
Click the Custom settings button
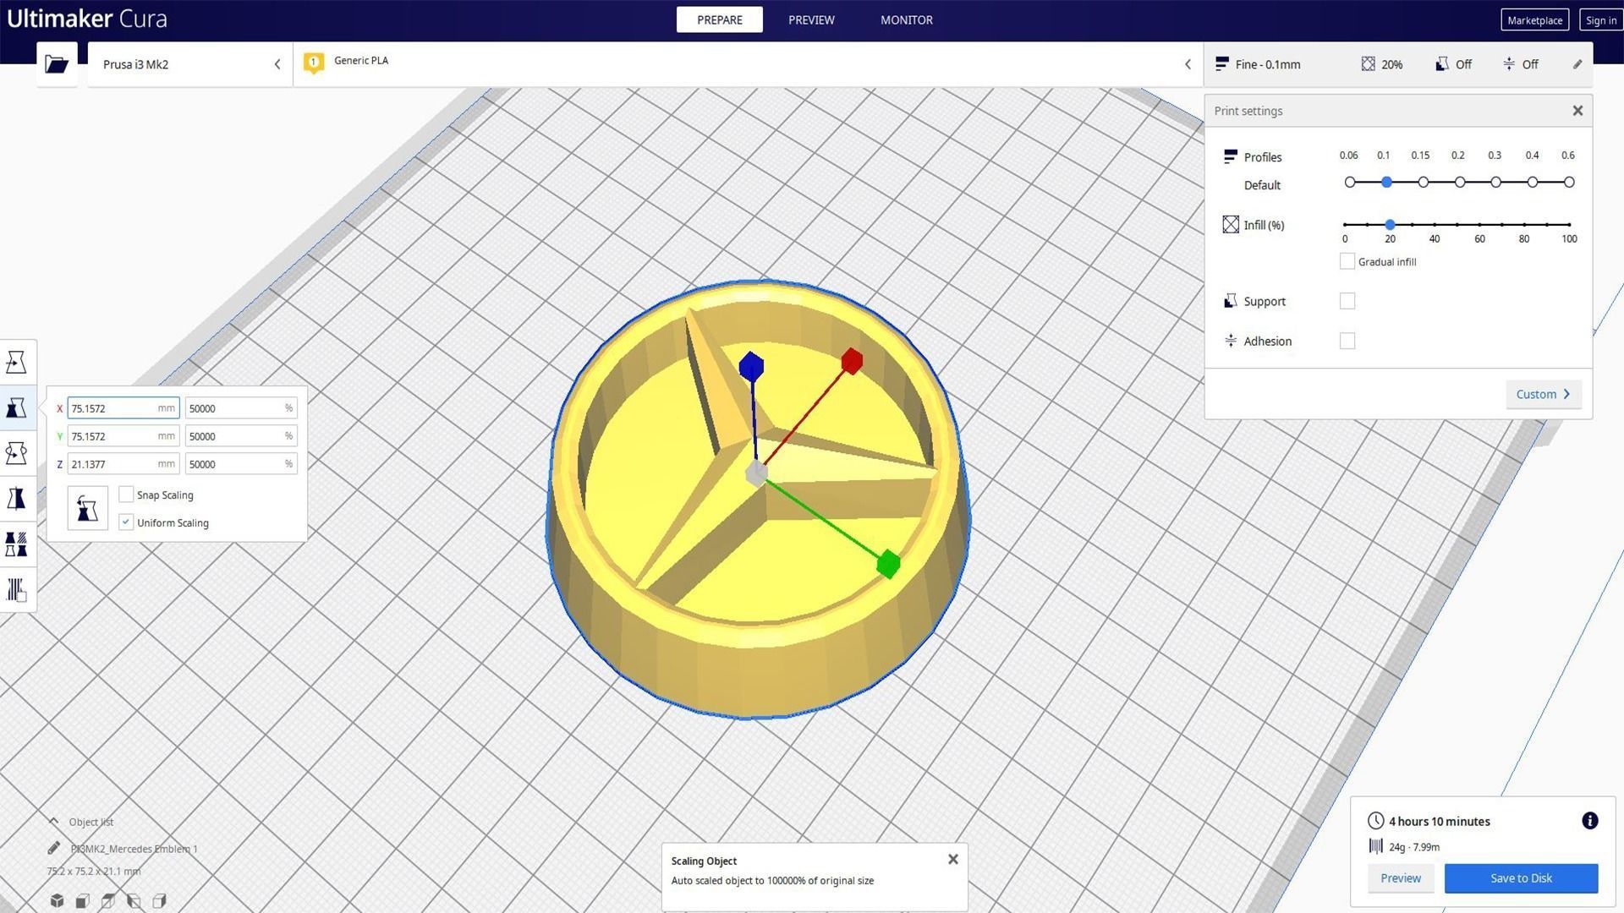[1543, 394]
